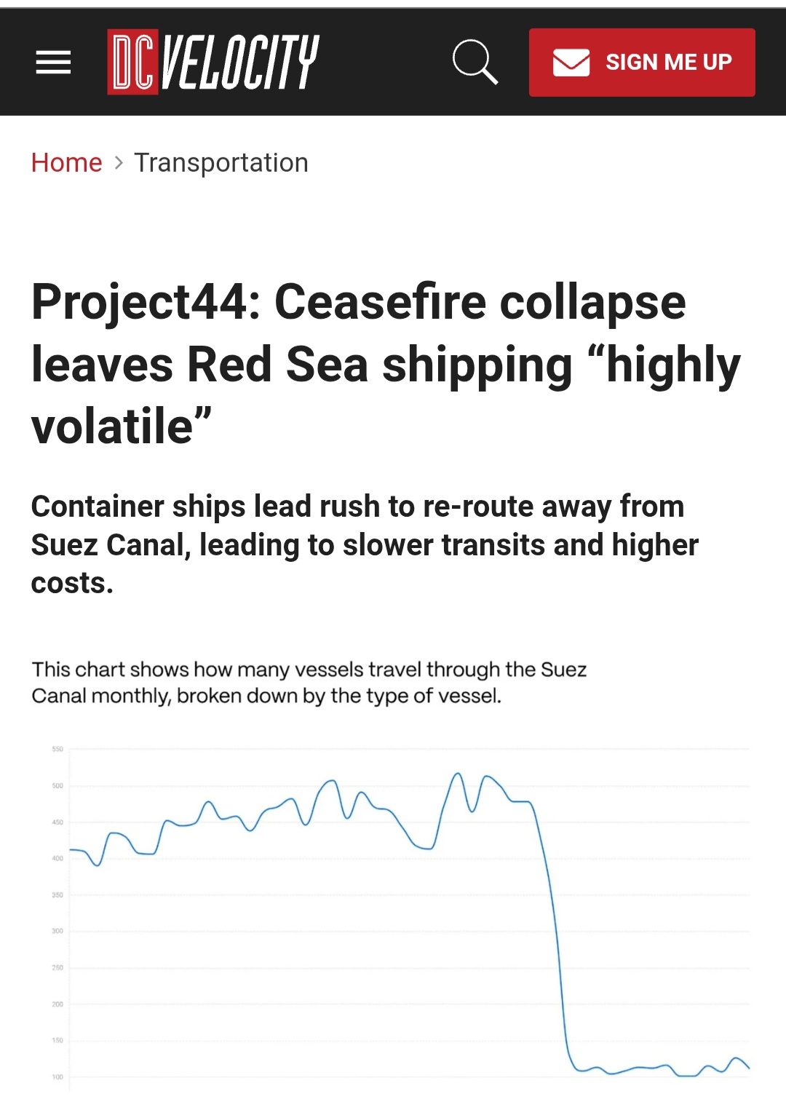Click the envelope icon in signup button
Screen dimensions: 786x1107
point(571,63)
